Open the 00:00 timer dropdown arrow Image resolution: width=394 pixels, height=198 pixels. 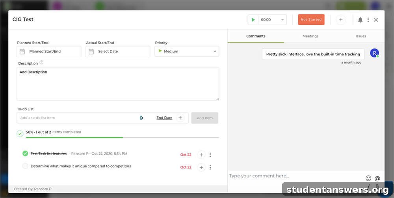click(x=282, y=20)
